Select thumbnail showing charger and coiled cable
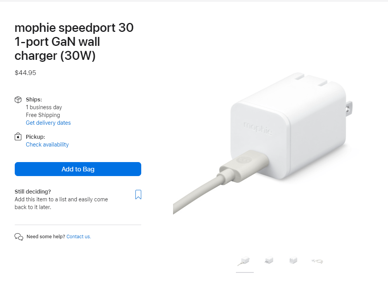Image resolution: width=388 pixels, height=281 pixels. [317, 261]
